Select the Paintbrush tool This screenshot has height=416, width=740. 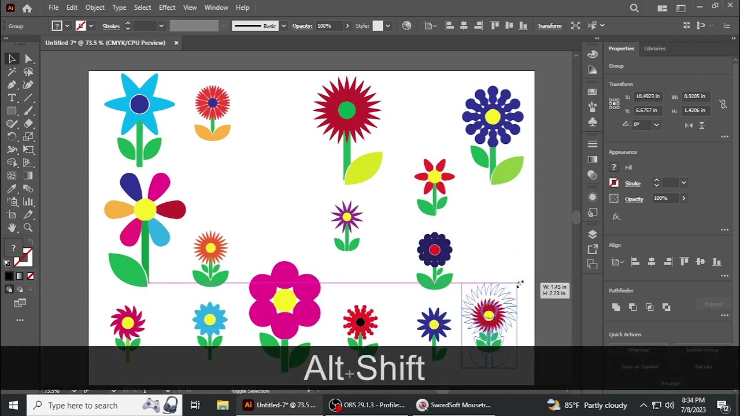pos(28,111)
